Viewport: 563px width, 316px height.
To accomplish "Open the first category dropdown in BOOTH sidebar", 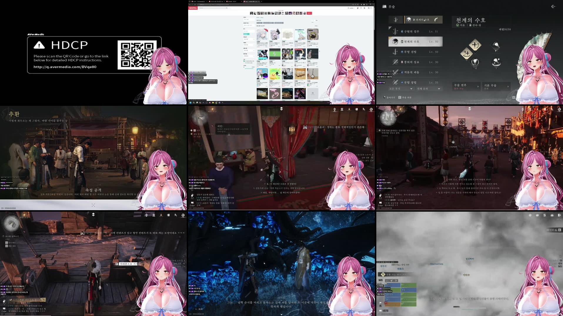I will coord(249,39).
